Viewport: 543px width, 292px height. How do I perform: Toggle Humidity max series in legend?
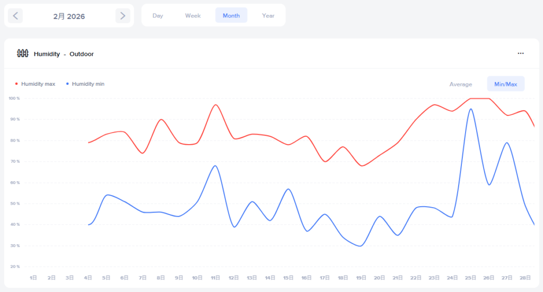[x=38, y=84]
